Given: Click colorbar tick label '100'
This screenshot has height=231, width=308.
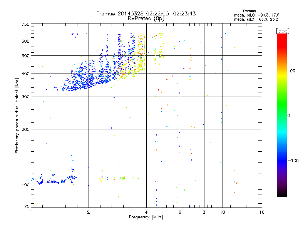Looking at the screenshot, I should point(291,71).
